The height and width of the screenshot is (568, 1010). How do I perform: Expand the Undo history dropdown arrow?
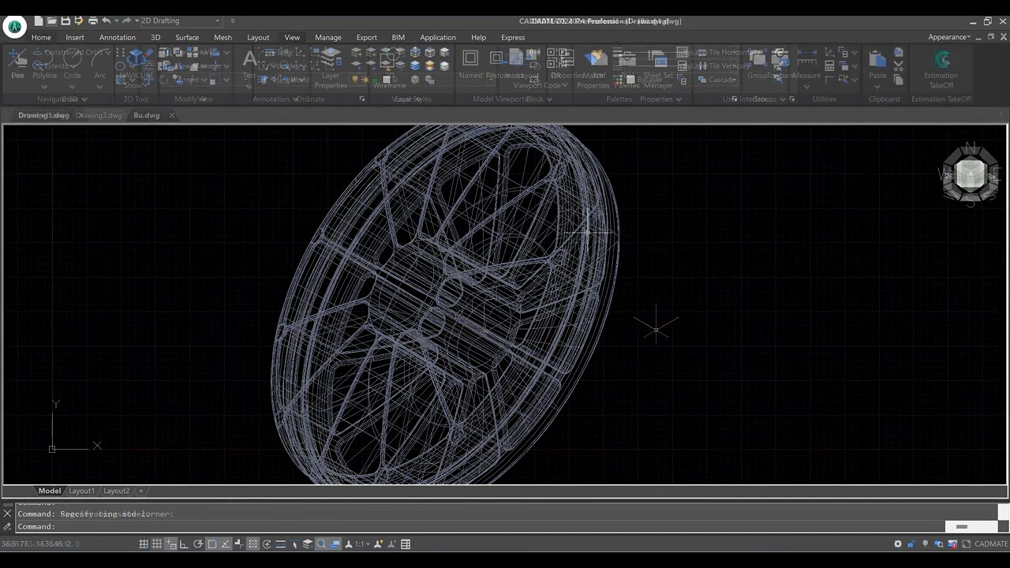pos(115,21)
